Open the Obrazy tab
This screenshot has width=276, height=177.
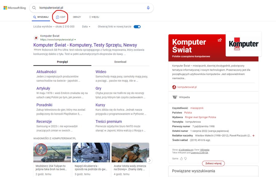click(77, 17)
